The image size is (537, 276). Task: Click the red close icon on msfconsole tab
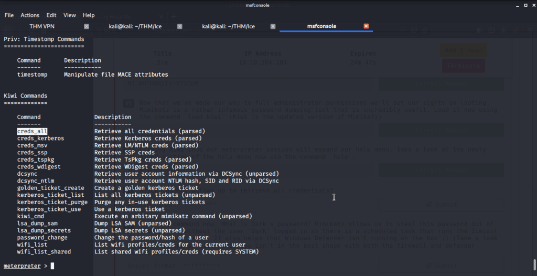(x=366, y=26)
